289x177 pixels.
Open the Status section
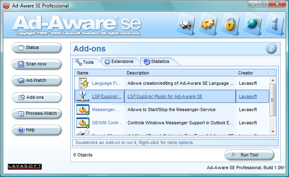[36, 48]
